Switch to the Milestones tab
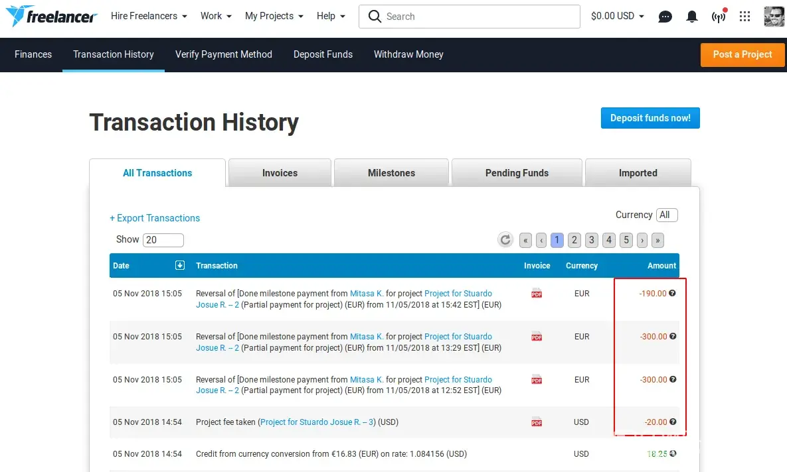Viewport: 787px width, 472px height. click(391, 173)
